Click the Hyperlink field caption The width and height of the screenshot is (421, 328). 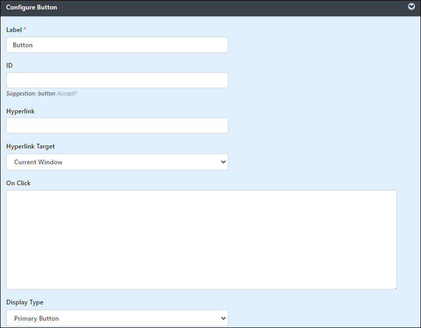20,111
